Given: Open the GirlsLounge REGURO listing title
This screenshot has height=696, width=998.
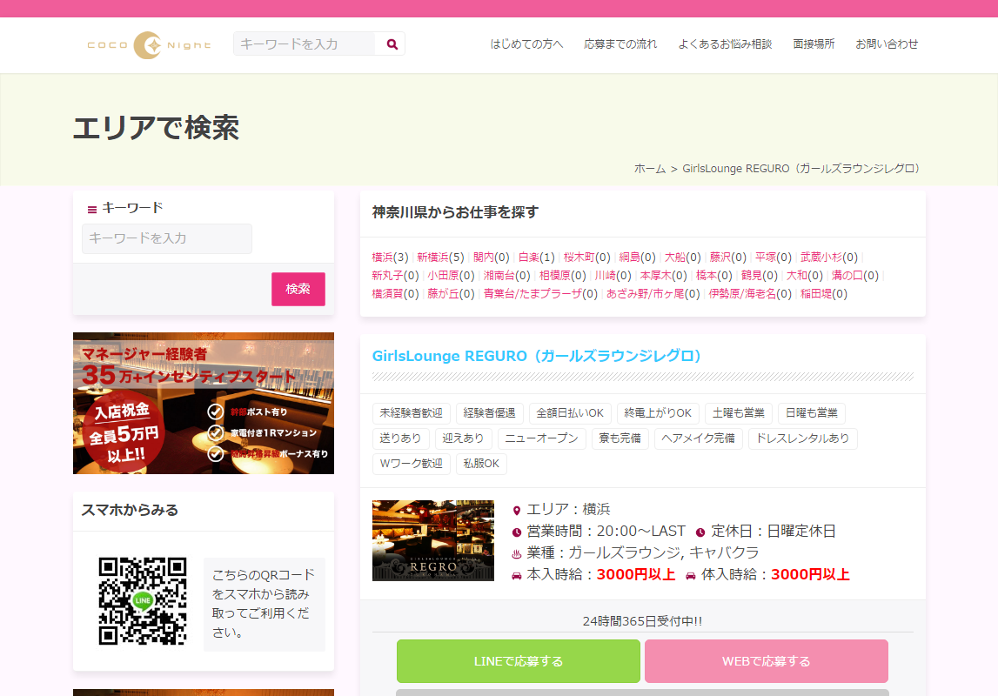Looking at the screenshot, I should (x=537, y=356).
